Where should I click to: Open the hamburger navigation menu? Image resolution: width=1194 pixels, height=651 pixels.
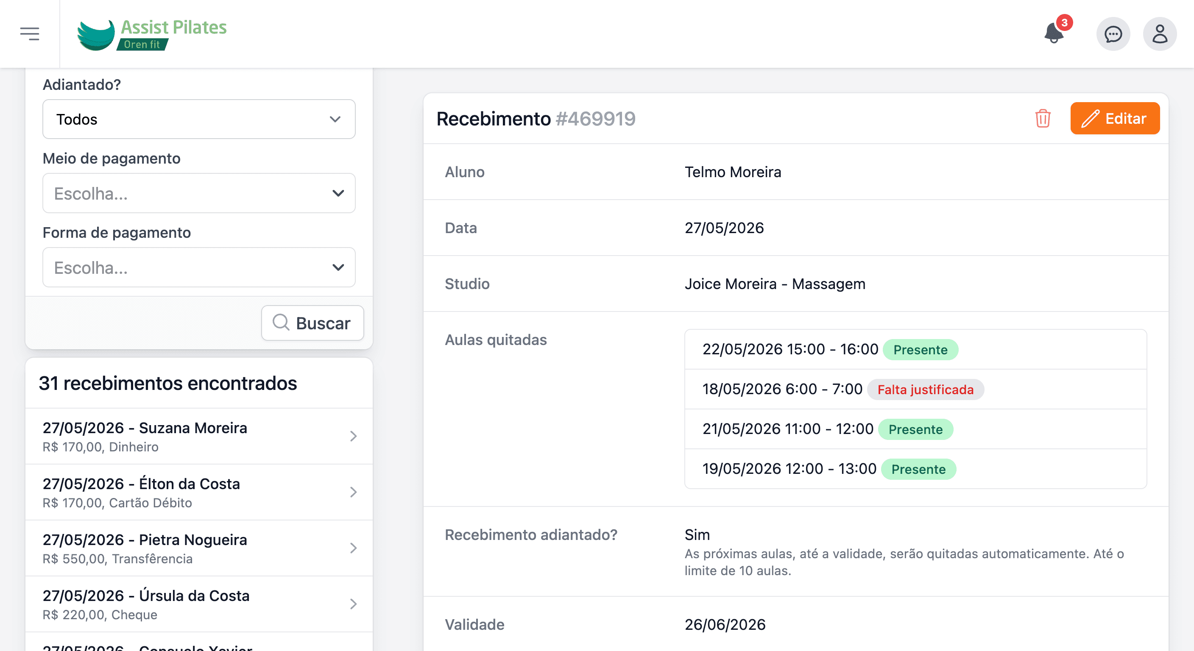click(x=30, y=34)
